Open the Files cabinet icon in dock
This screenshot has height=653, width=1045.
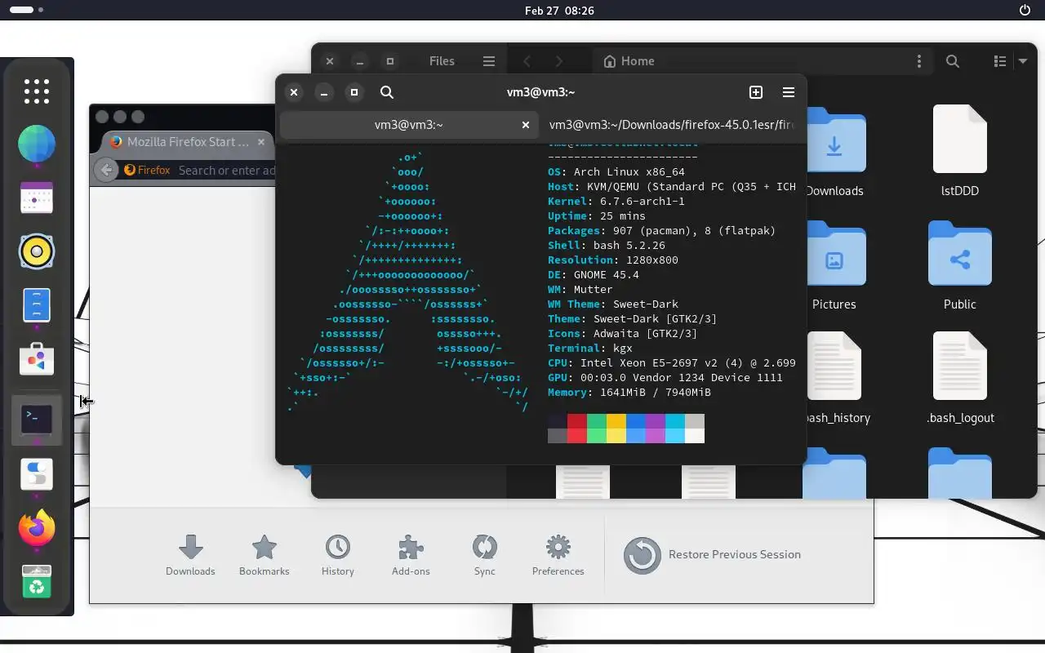[x=37, y=305]
